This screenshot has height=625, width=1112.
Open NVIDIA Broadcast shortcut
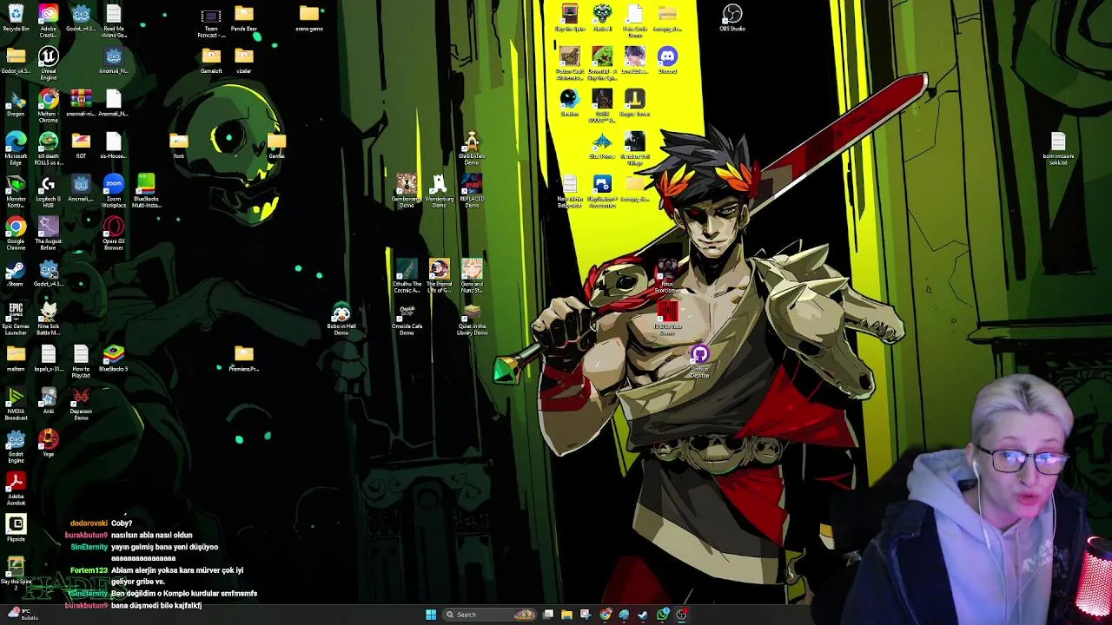coord(16,404)
